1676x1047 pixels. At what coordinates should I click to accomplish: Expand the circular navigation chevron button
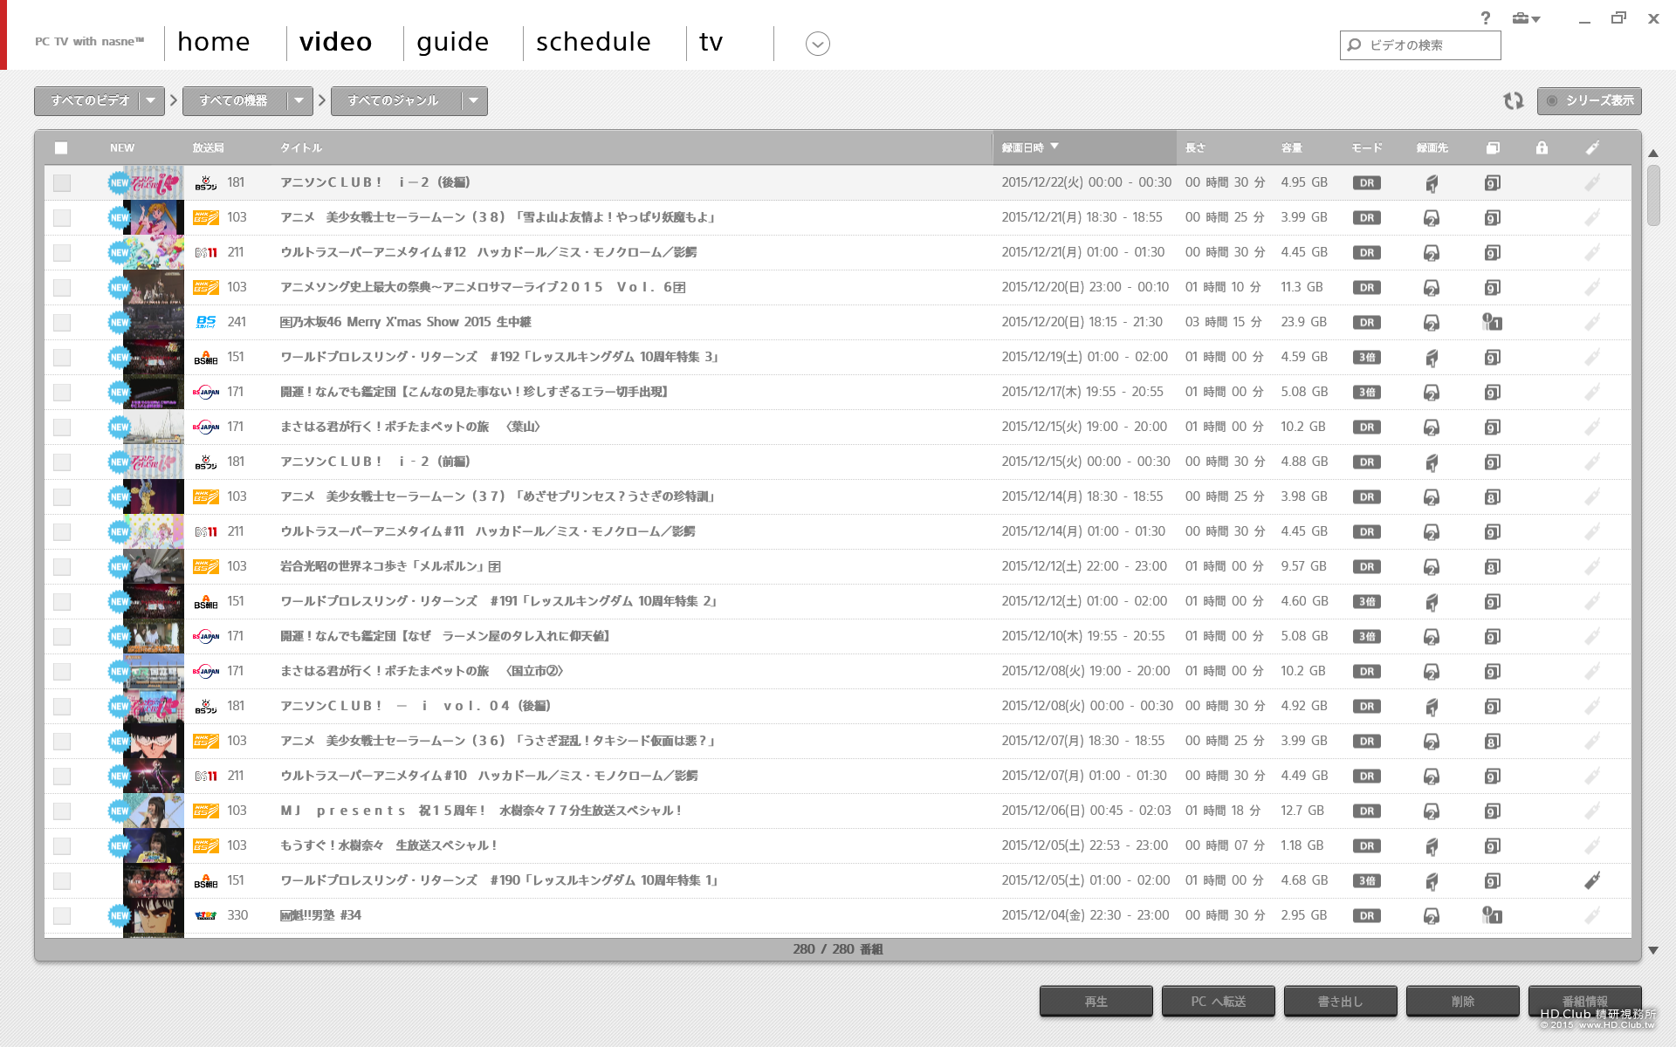point(818,44)
